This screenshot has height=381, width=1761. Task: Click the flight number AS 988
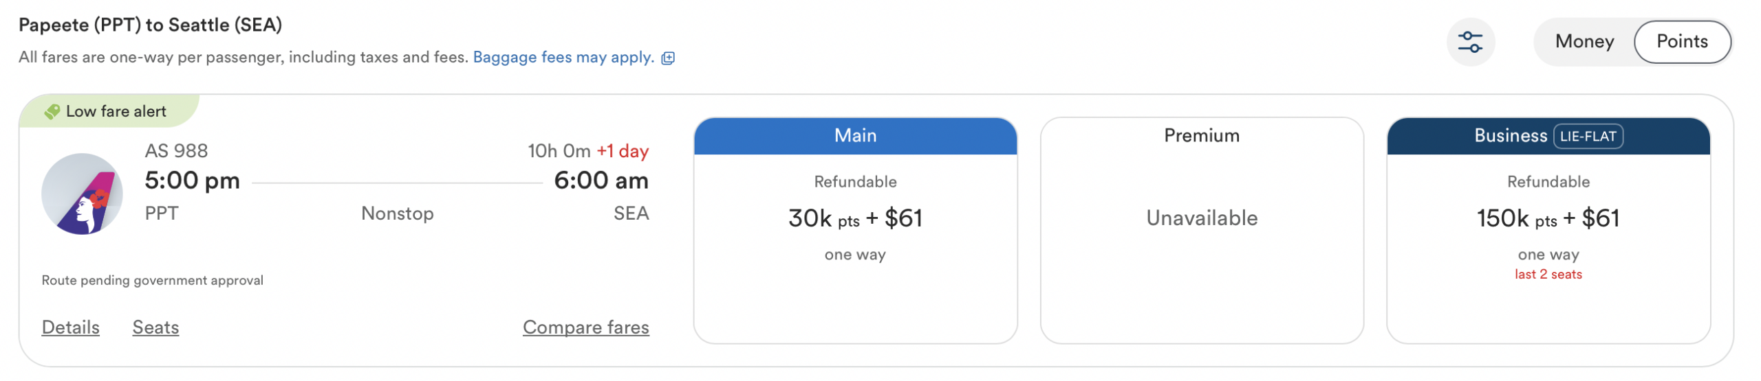(176, 151)
